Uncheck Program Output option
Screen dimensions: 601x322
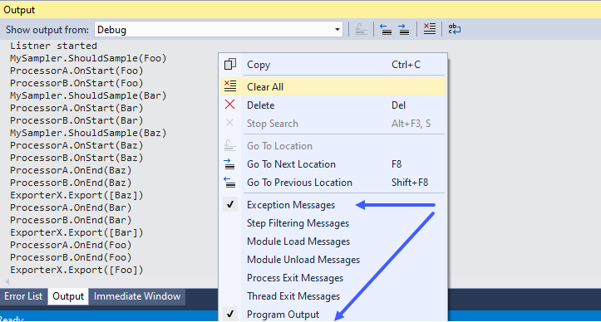pyautogui.click(x=230, y=315)
